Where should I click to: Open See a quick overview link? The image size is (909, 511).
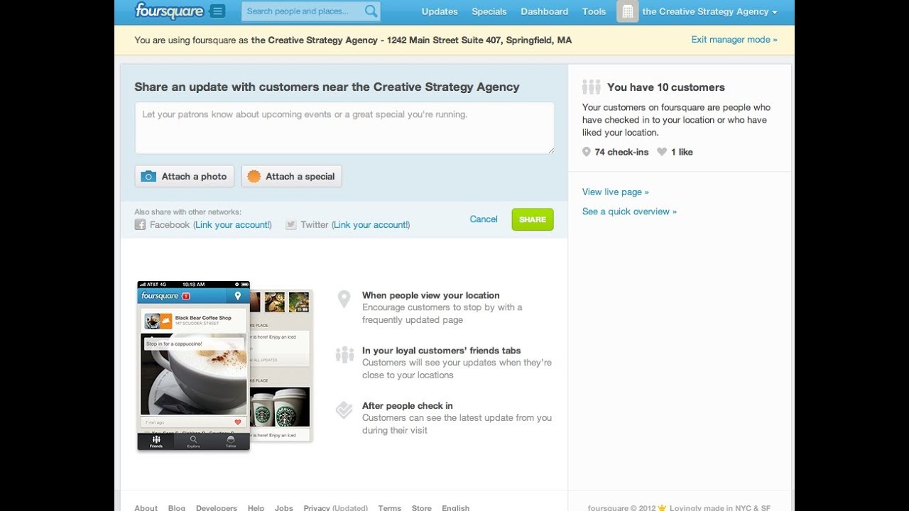(x=629, y=211)
